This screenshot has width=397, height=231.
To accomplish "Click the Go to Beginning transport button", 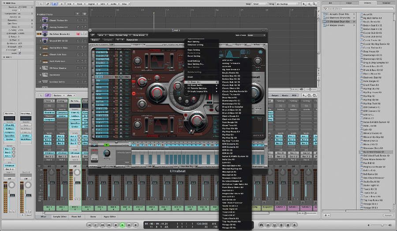I will click(89, 225).
